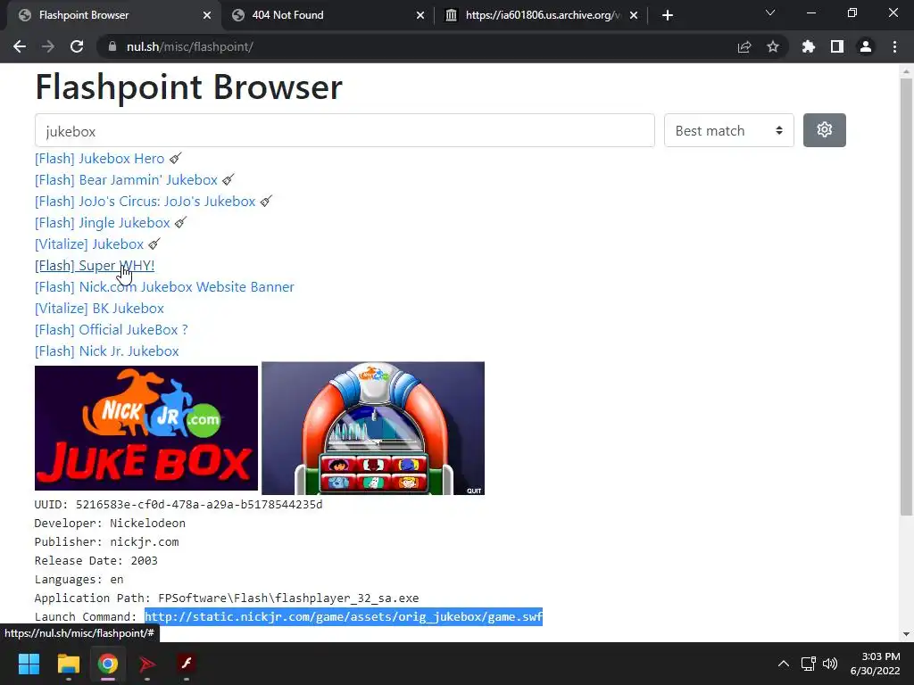Click the guitar icon beside Bear Jammin' Jukebox
Screen dimensions: 914x685
pyautogui.click(x=228, y=179)
